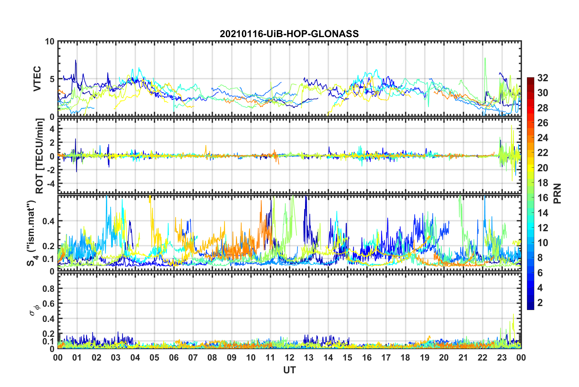Click S4 y-axis tick label 0.2
The width and height of the screenshot is (579, 387).
click(48, 246)
